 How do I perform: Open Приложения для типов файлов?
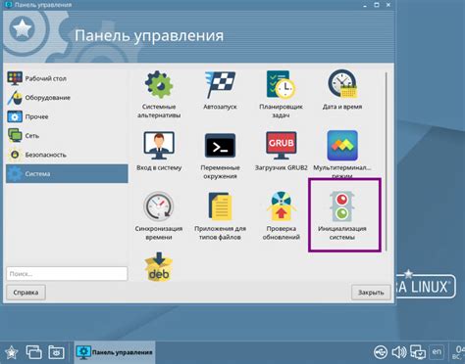pos(220,216)
